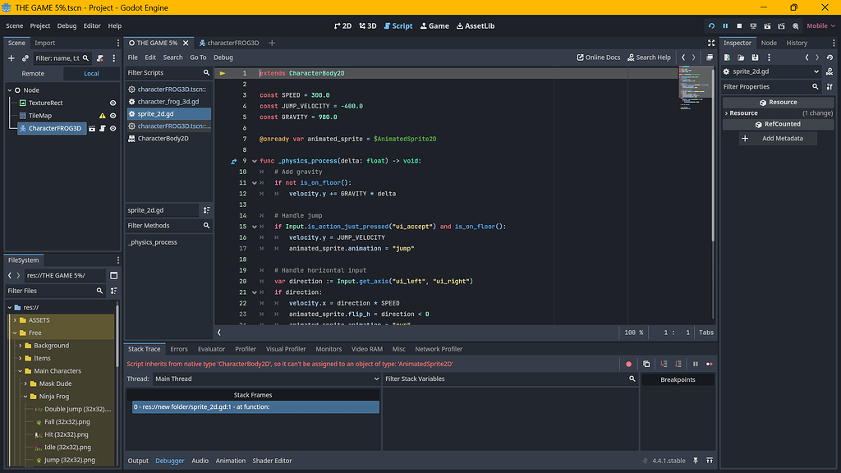
Task: Add a new scene tab with plus
Action: [x=272, y=43]
